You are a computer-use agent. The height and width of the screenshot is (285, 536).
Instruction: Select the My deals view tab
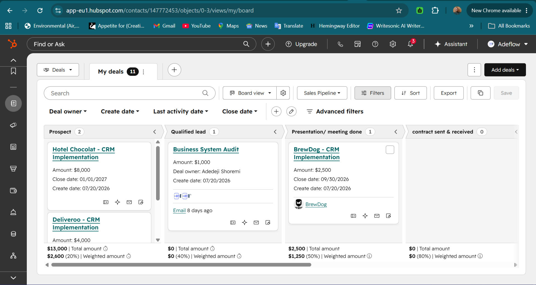(111, 72)
